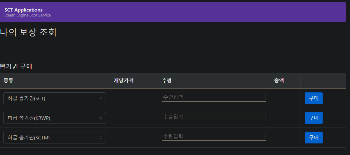Select the quantity field in the SCTM row

(214, 136)
